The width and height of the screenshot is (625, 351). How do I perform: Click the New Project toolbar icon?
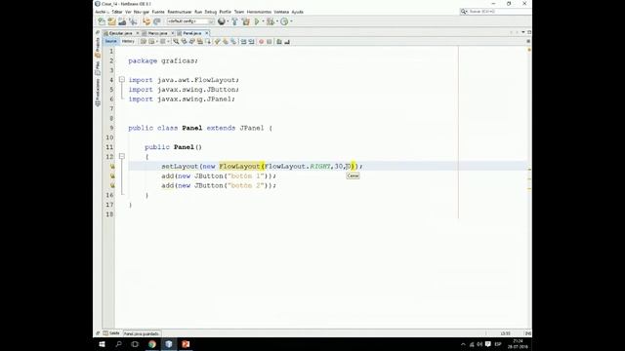[111, 21]
